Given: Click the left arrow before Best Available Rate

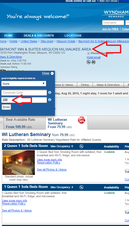Looking at the screenshot, I should [1, 123].
